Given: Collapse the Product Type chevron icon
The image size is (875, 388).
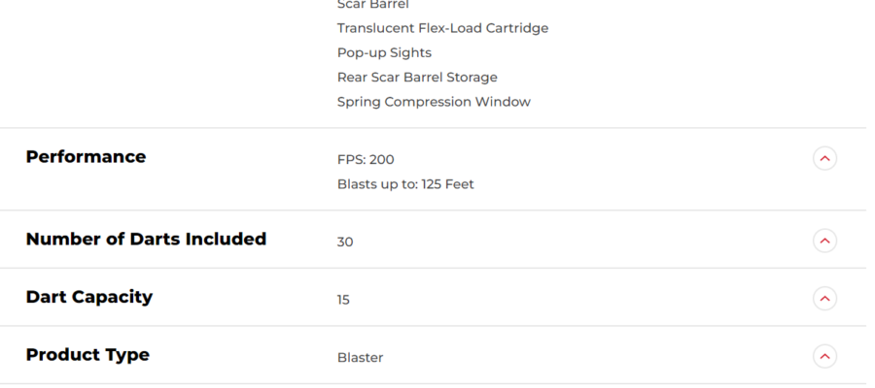Looking at the screenshot, I should pyautogui.click(x=824, y=356).
